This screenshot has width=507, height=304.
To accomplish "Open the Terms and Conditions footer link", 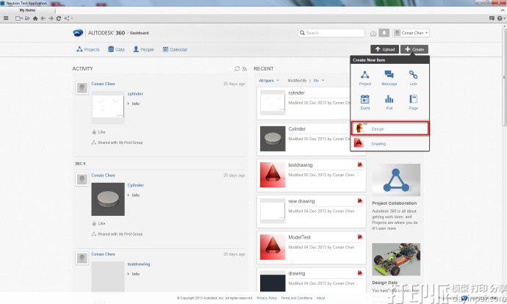I will 297,298.
